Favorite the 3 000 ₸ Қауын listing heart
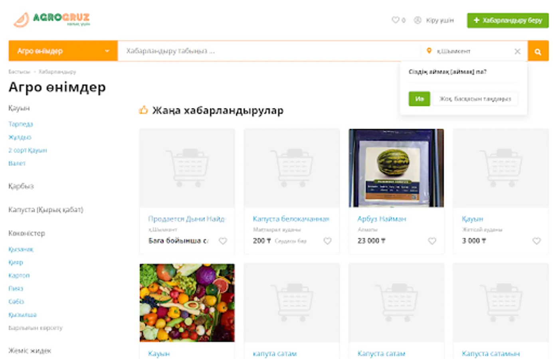This screenshot has width=554, height=359. [536, 241]
